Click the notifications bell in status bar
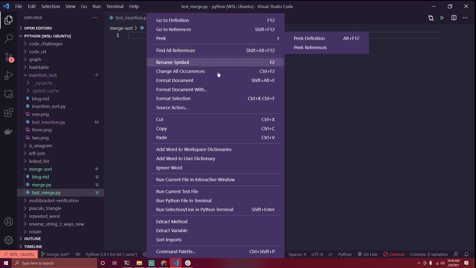Image resolution: width=476 pixels, height=268 pixels. coord(466,254)
